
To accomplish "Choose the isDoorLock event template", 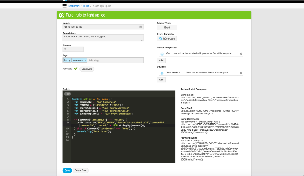I will [167, 39].
